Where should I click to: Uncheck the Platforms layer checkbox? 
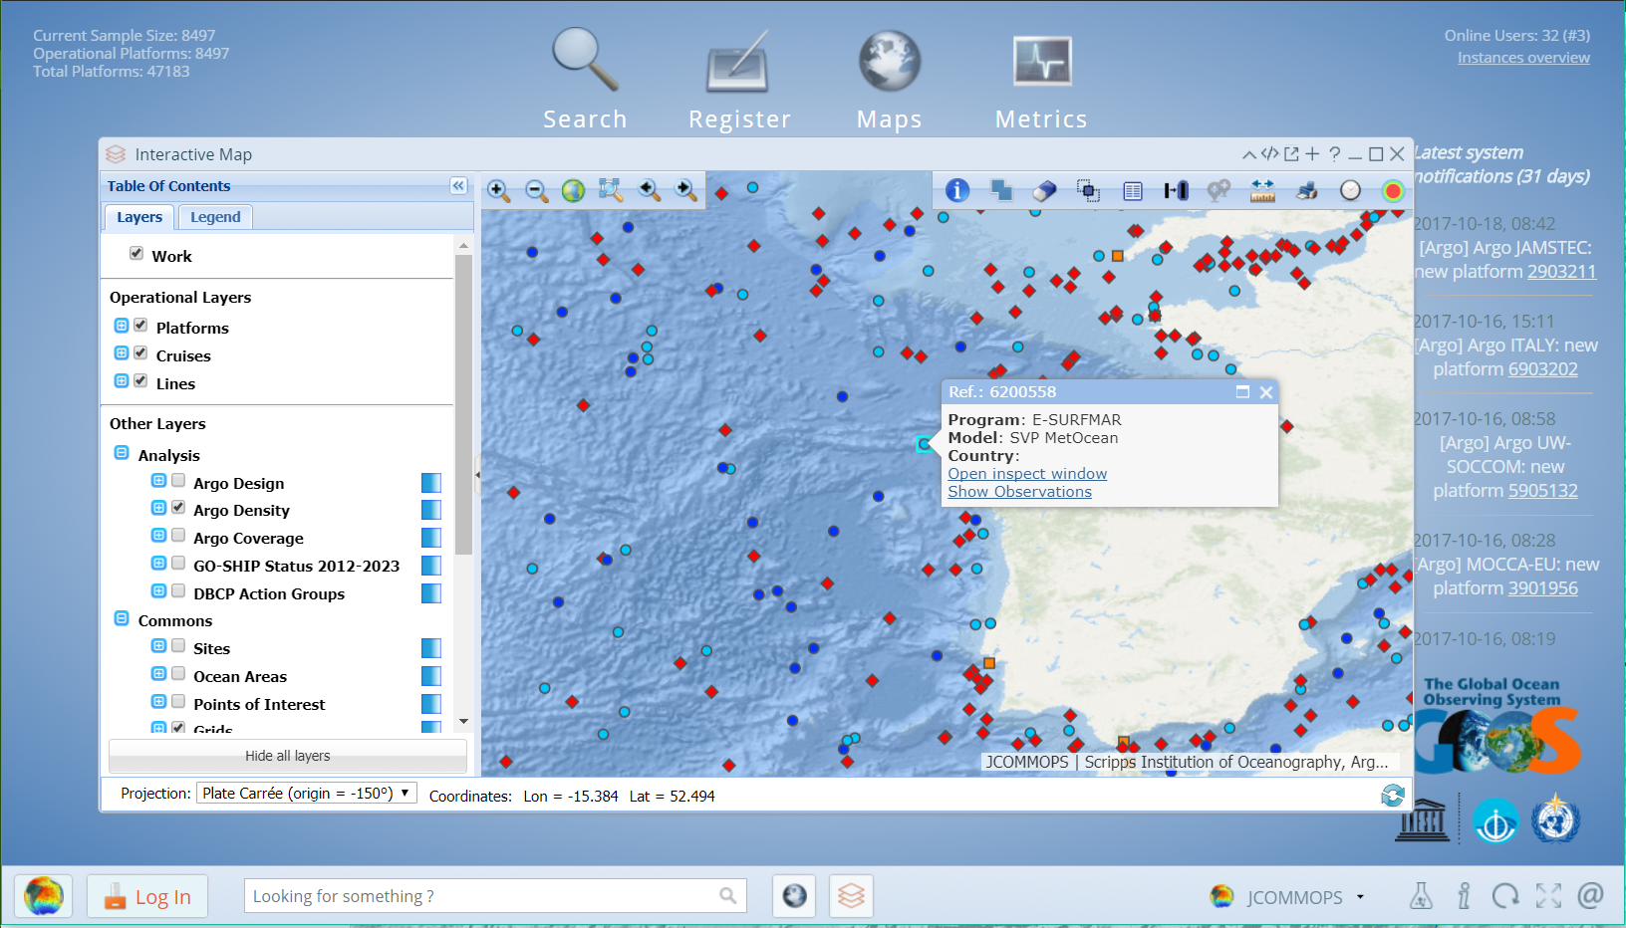[140, 325]
